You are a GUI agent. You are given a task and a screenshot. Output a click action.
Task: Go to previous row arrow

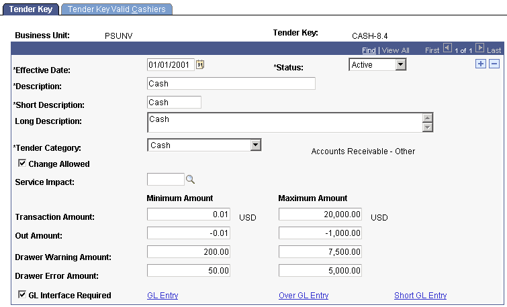(x=447, y=48)
